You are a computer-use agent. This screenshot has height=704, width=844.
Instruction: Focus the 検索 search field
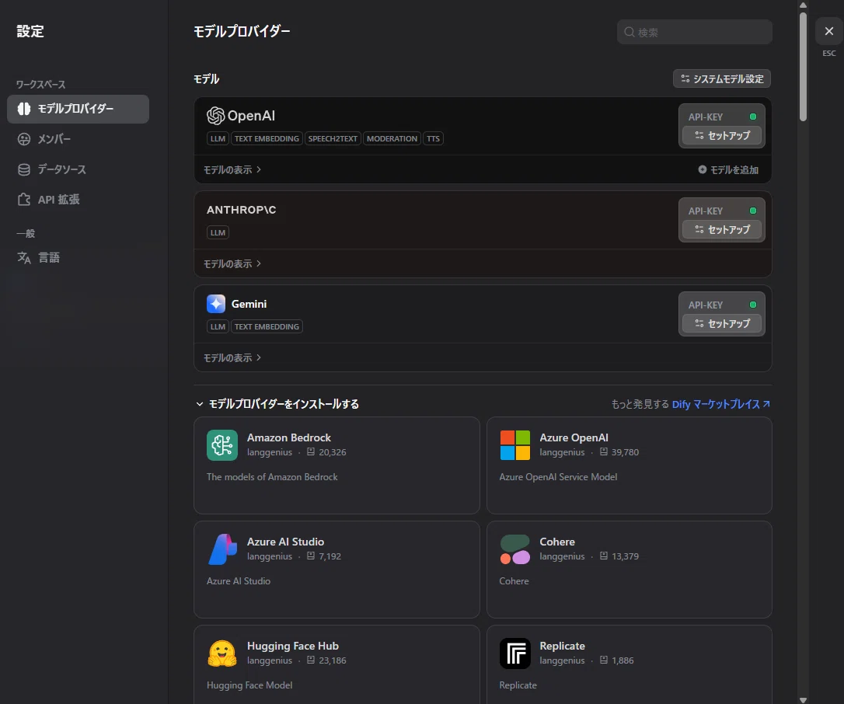point(694,33)
